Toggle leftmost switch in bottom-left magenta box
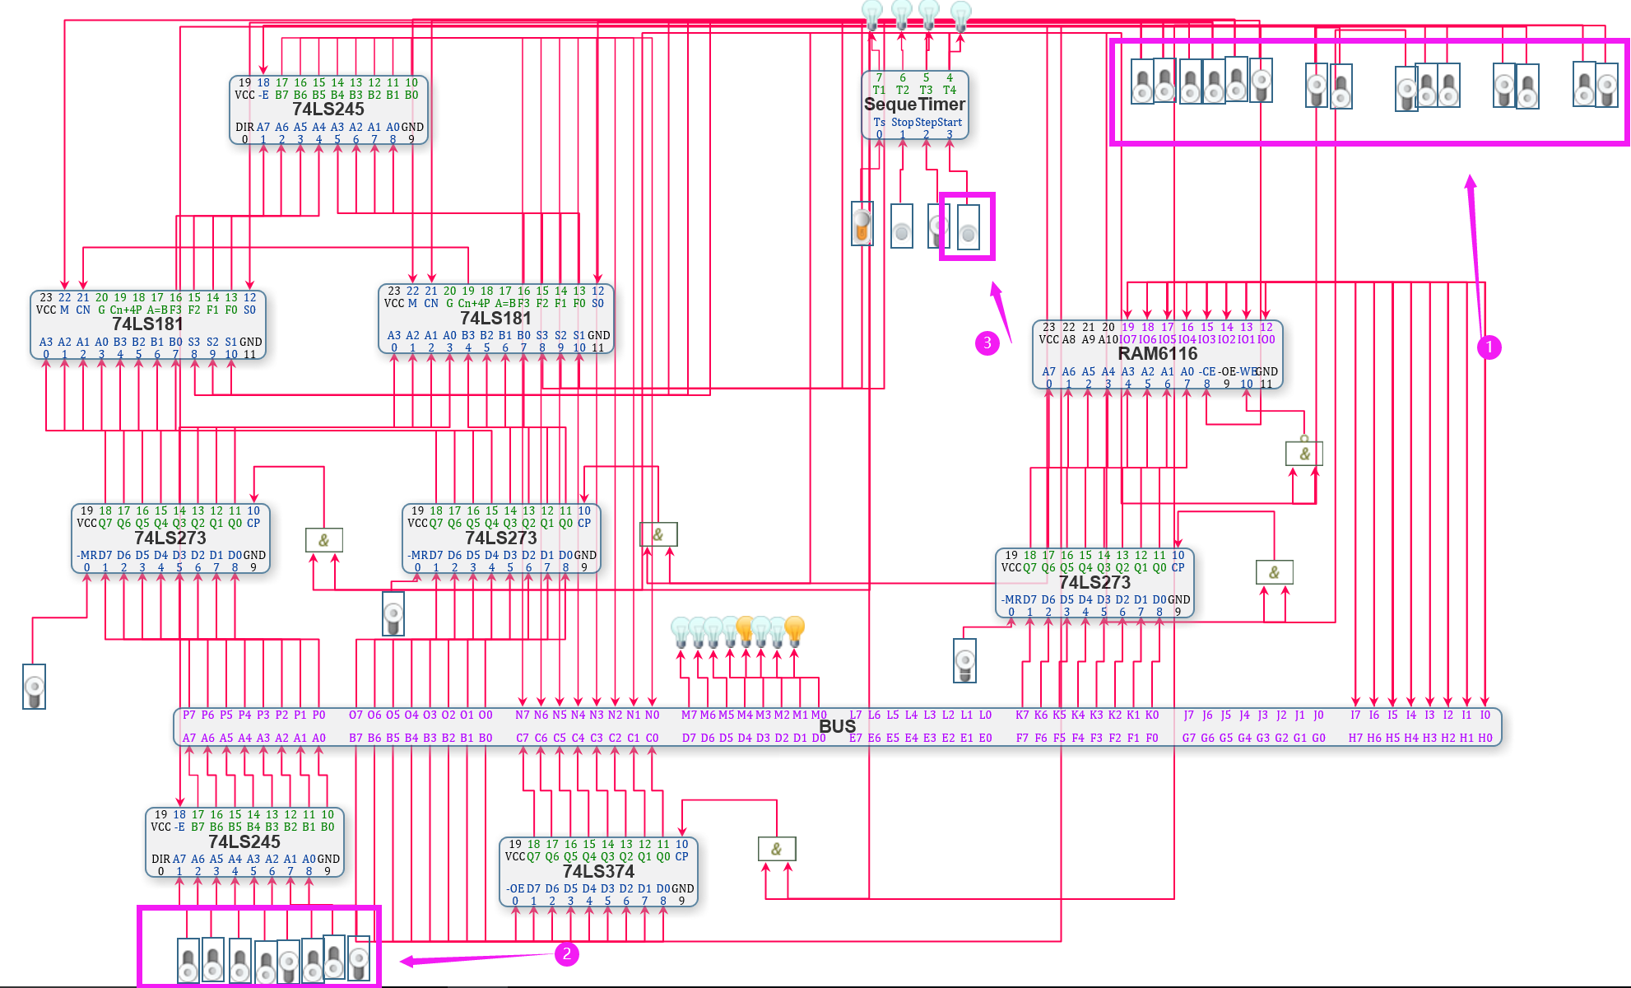 point(188,961)
